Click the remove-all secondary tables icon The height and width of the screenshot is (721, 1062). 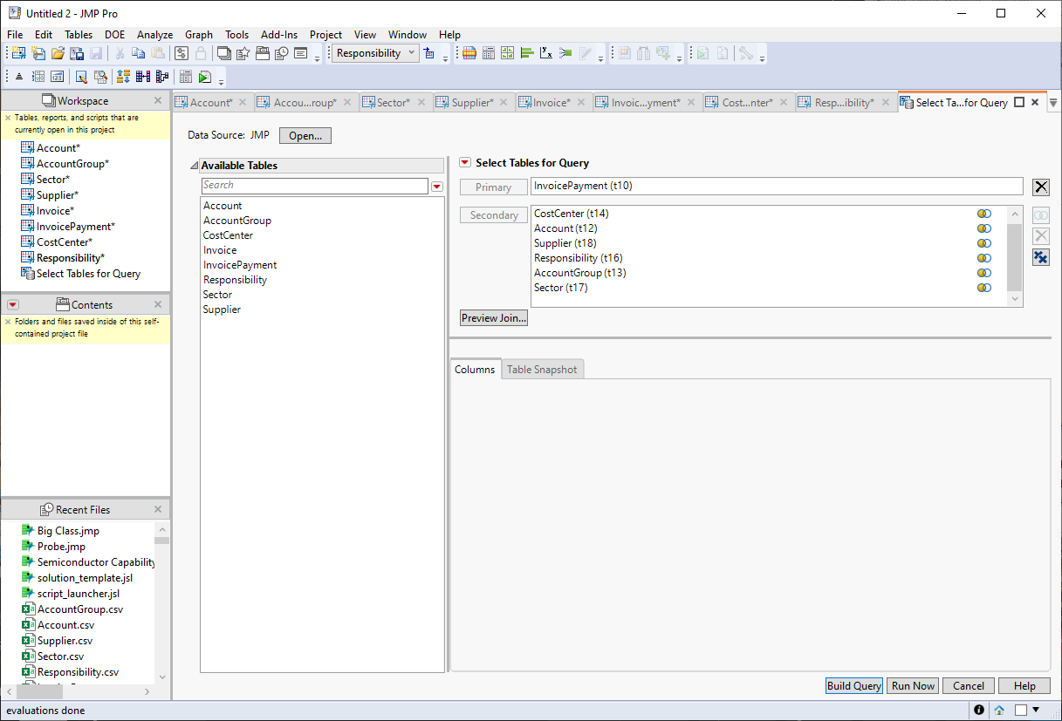click(x=1040, y=257)
